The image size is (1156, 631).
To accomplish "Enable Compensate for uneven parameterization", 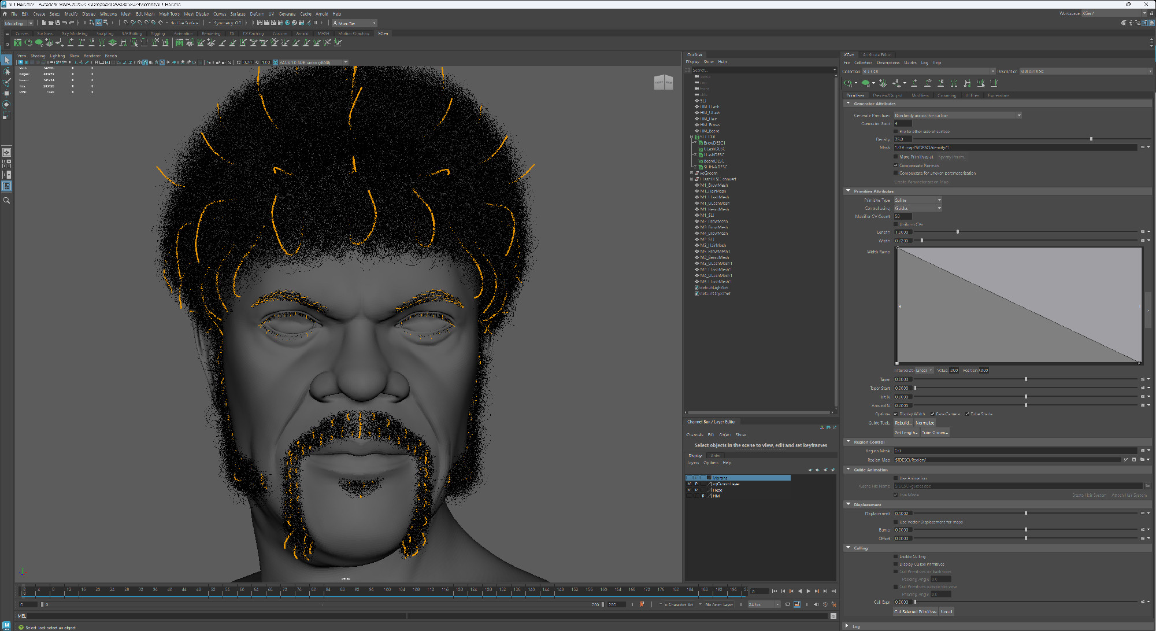I will (x=896, y=173).
